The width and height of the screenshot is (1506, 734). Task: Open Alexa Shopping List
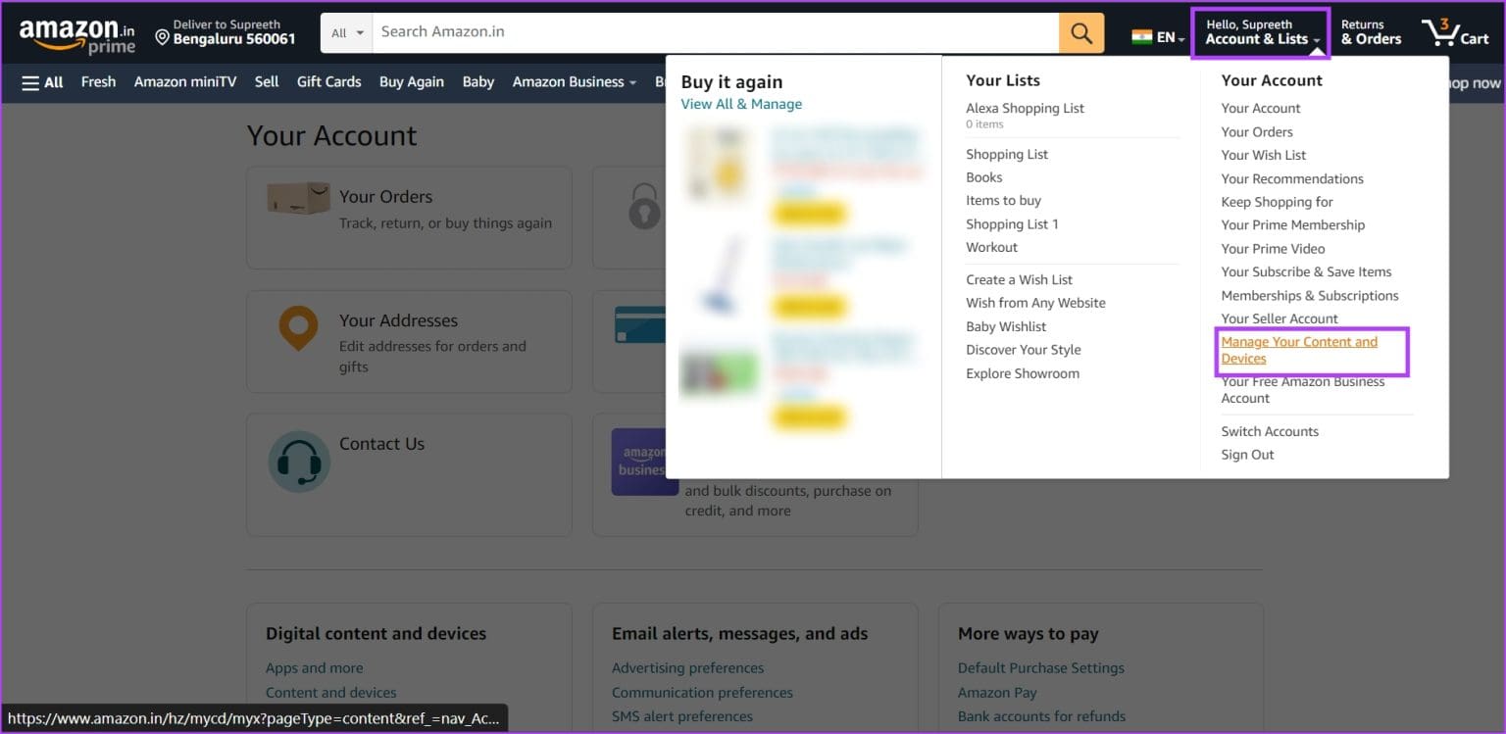[x=1025, y=108]
